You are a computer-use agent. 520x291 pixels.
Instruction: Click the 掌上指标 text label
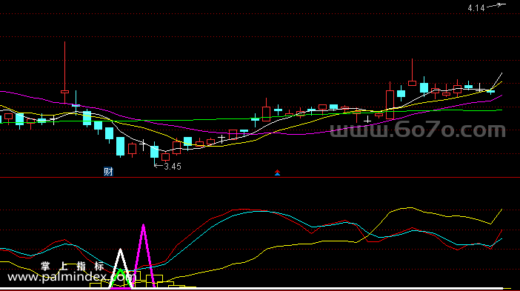[73, 266]
